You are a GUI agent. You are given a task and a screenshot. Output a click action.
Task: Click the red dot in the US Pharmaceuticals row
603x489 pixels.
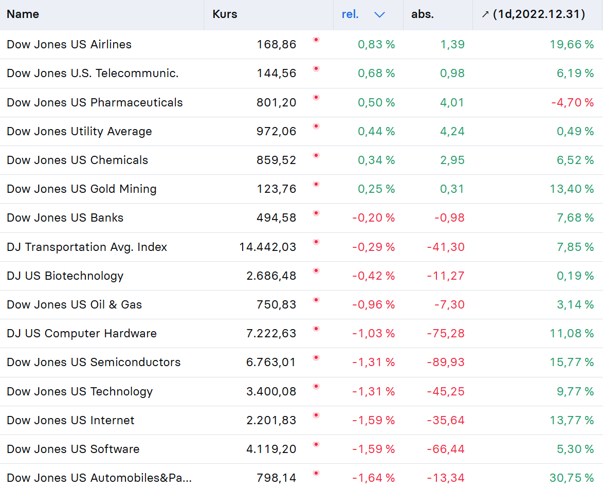(316, 97)
